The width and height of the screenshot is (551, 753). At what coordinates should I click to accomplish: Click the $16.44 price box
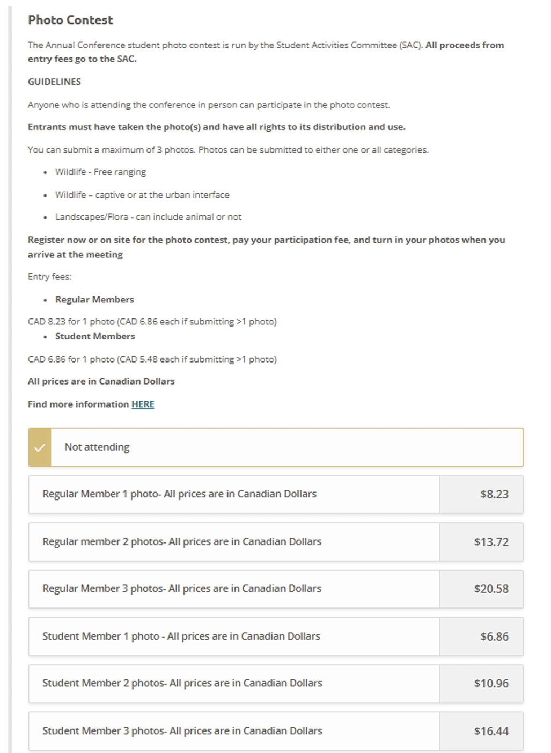491,732
